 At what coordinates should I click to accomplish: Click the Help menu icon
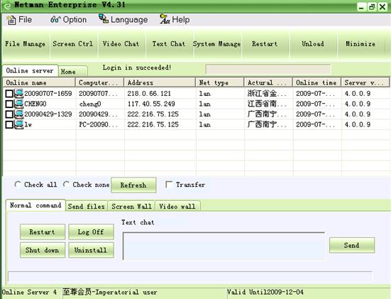point(165,19)
